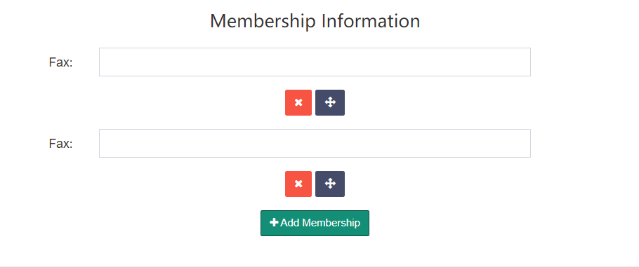Click the red cross beside the upper move button
This screenshot has width=639, height=267.
[x=298, y=102]
